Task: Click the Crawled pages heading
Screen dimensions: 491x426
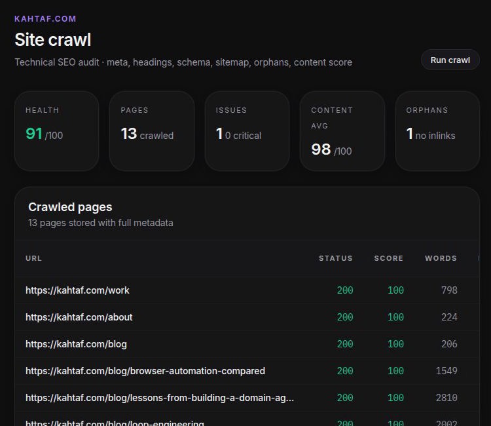Action: click(x=70, y=207)
